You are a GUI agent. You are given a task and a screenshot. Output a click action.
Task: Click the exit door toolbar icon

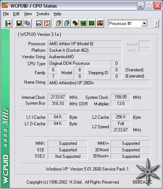[x=8, y=23]
